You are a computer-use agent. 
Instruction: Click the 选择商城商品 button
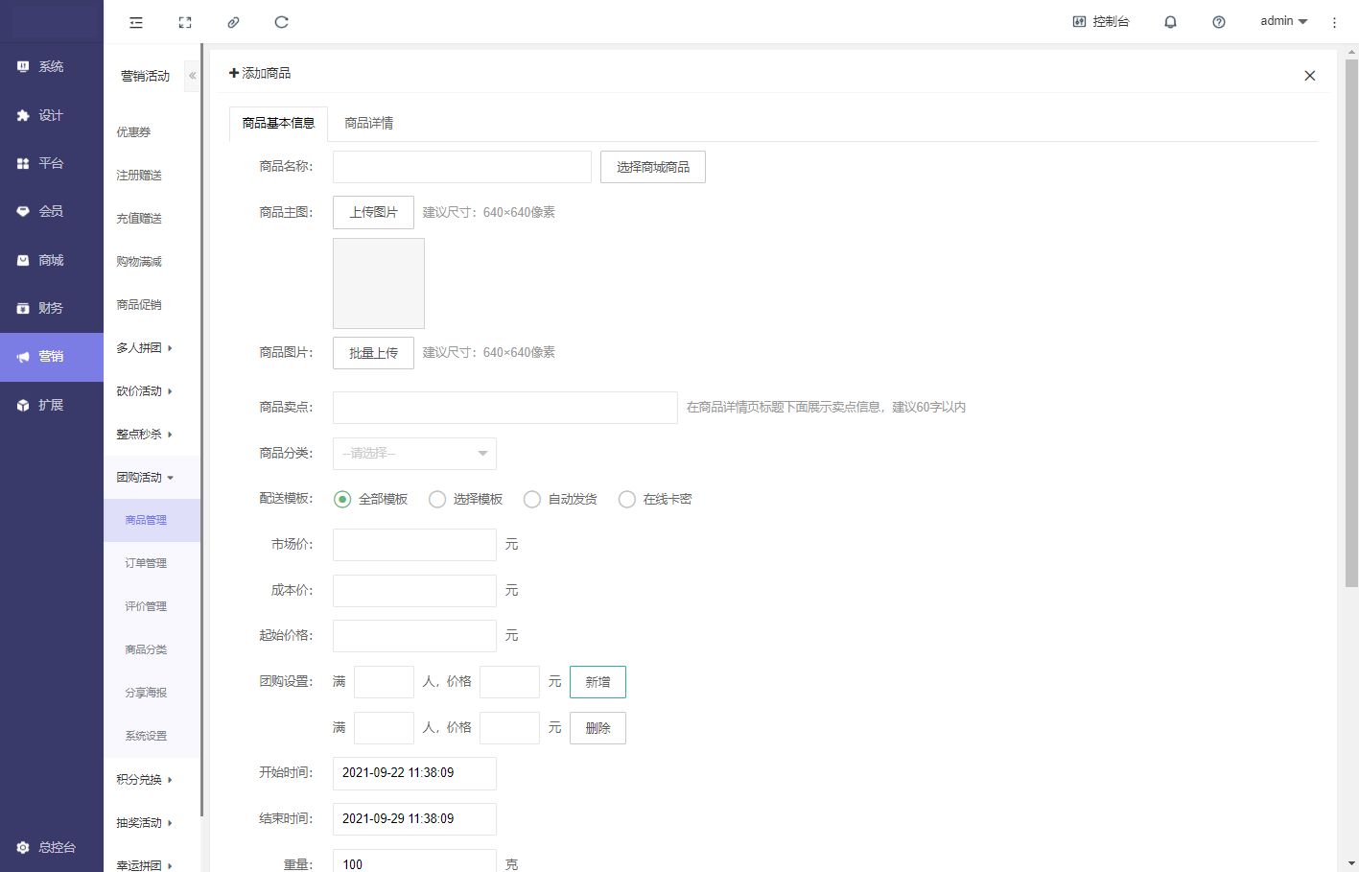pos(652,167)
